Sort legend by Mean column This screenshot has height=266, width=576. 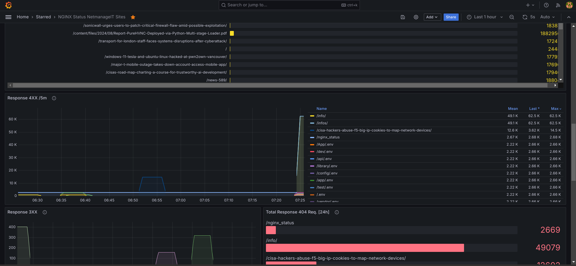(x=513, y=109)
